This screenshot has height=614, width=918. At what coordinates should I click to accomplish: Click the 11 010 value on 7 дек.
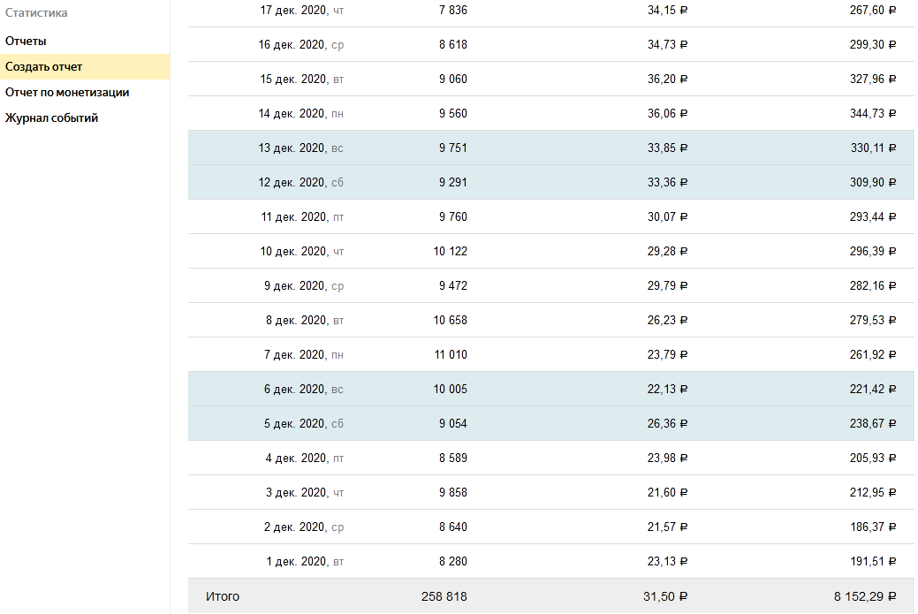click(x=450, y=354)
